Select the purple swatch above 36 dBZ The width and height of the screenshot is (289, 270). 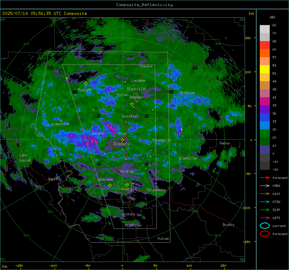[x=265, y=109]
